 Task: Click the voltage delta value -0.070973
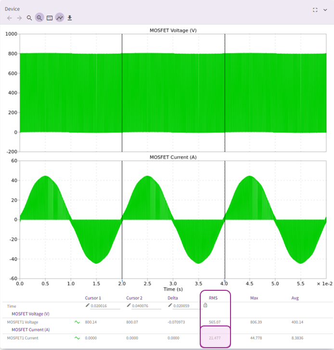(176, 322)
